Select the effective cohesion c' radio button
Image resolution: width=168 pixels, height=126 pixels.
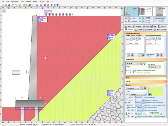pos(126,99)
